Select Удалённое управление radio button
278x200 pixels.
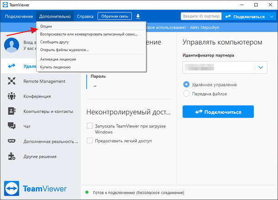click(x=186, y=84)
